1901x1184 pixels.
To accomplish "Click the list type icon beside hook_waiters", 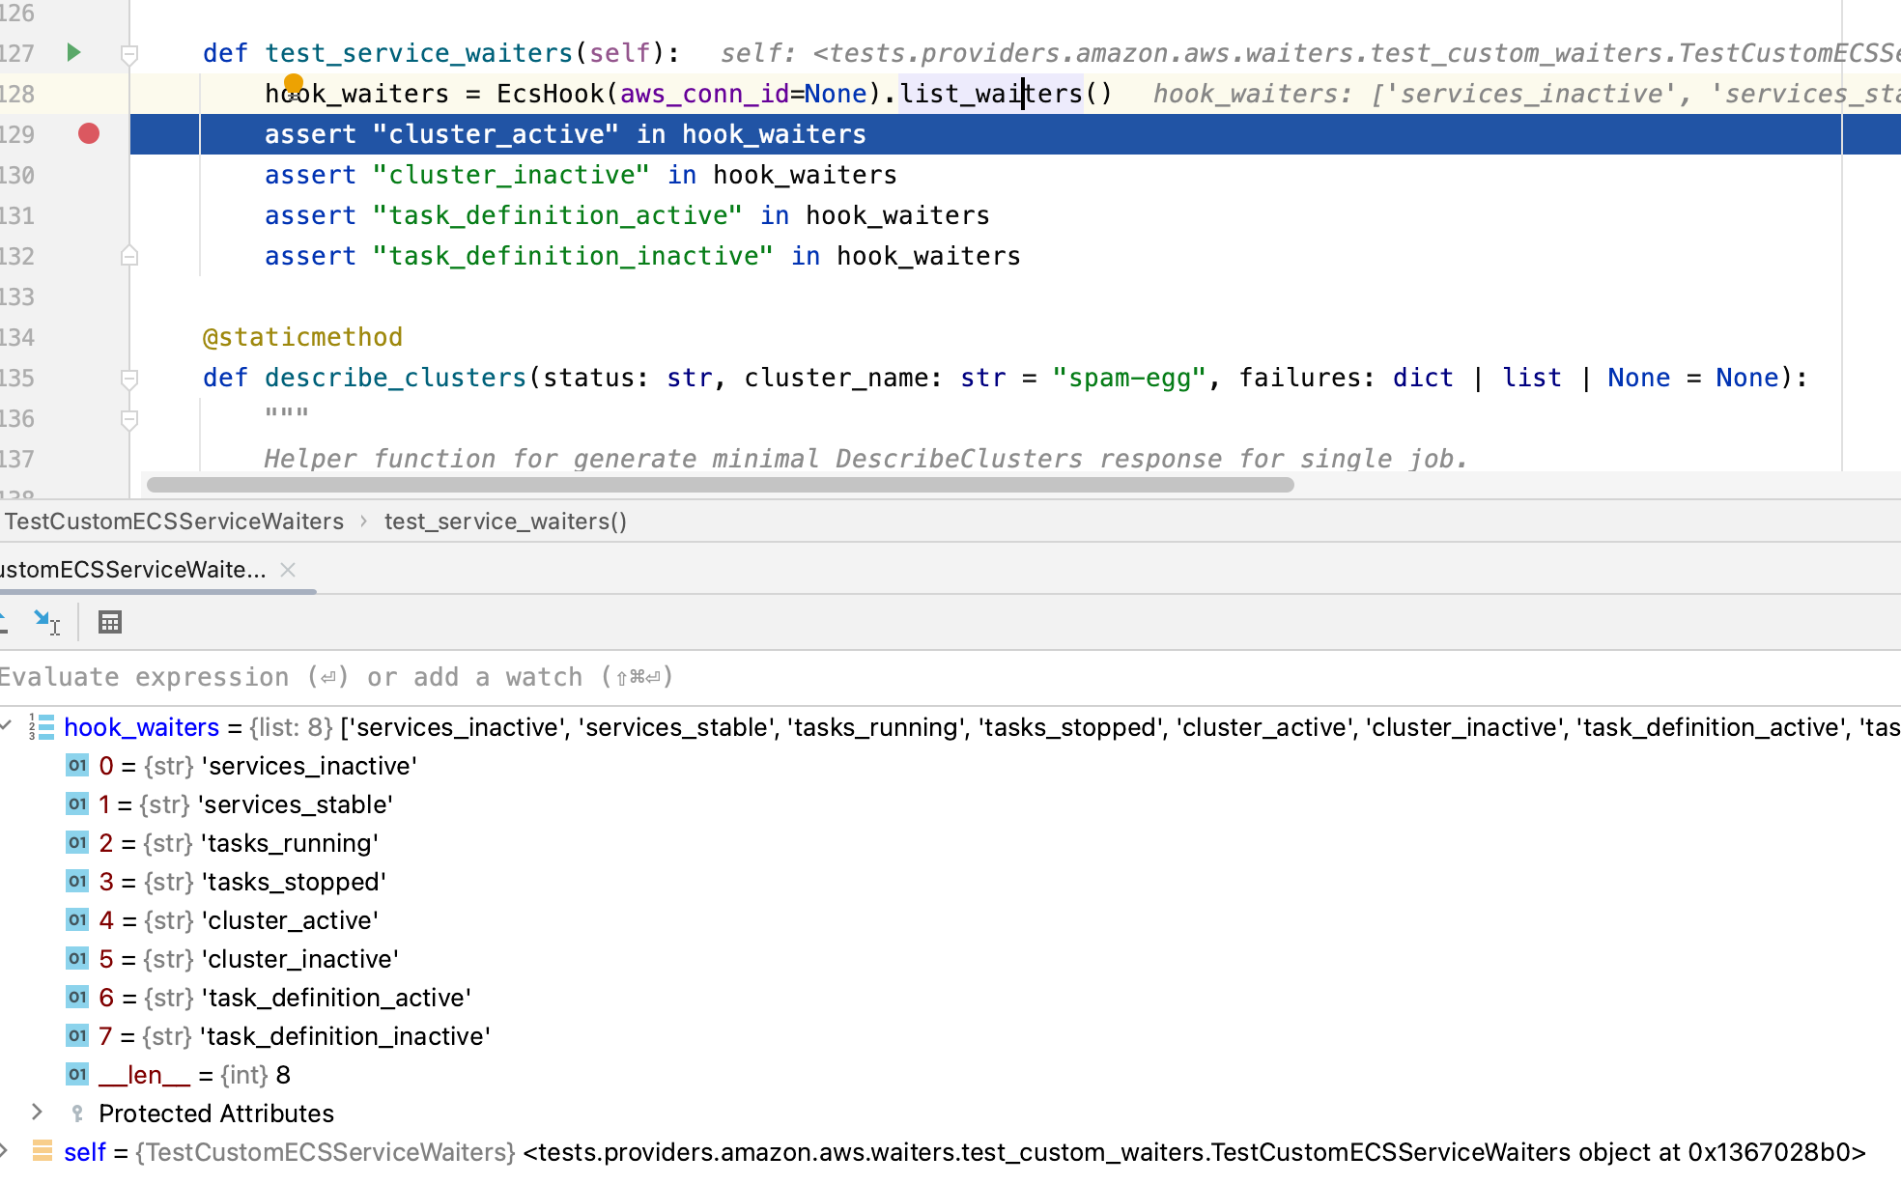I will pyautogui.click(x=42, y=726).
